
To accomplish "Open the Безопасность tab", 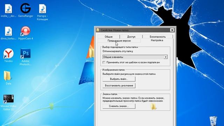I will [x=157, y=37].
